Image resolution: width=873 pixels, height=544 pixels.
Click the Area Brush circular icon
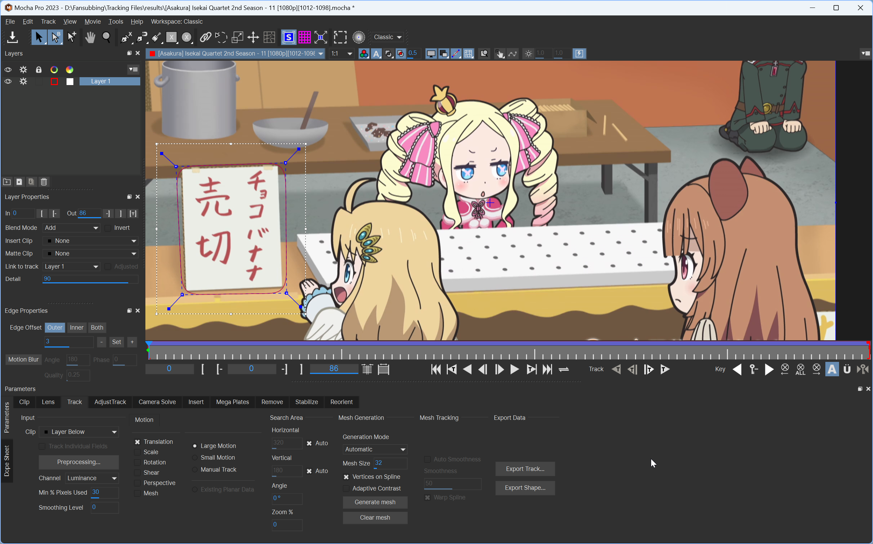pos(358,37)
